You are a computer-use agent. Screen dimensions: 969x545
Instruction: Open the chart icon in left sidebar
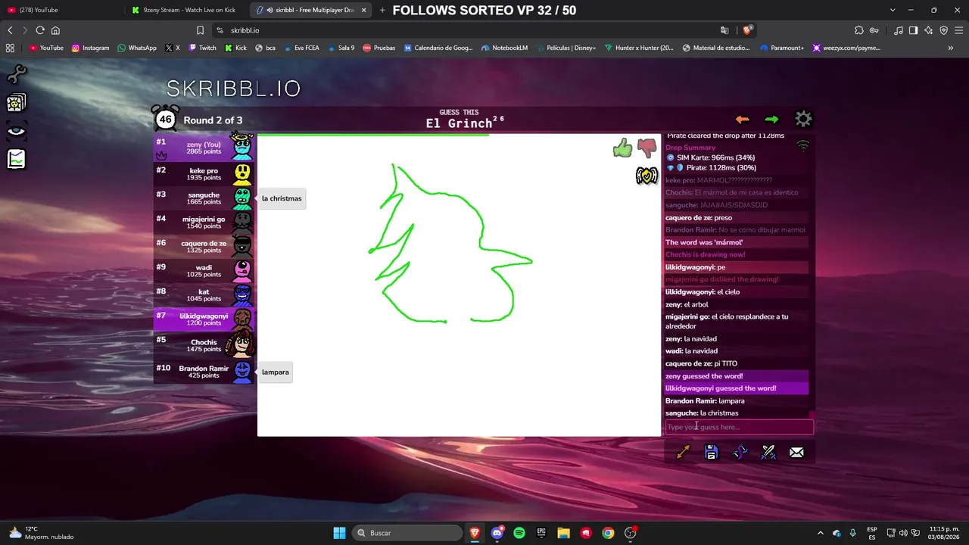(17, 159)
